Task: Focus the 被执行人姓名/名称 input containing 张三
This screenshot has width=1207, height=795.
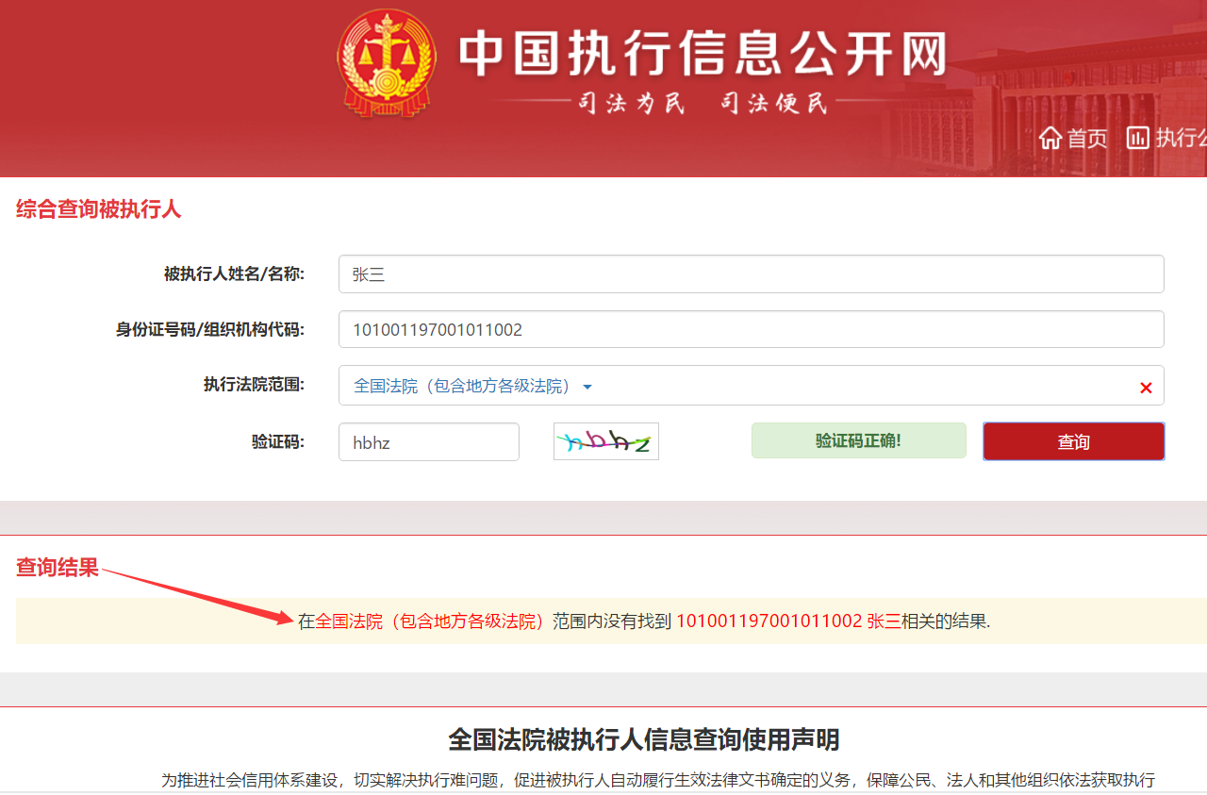Action: pyautogui.click(x=751, y=274)
